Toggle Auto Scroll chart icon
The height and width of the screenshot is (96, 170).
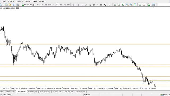coord(140,5)
